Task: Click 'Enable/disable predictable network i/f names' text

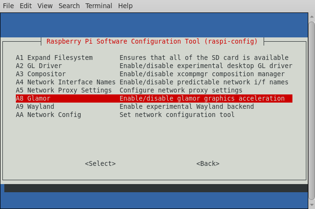Action: tap(204, 82)
